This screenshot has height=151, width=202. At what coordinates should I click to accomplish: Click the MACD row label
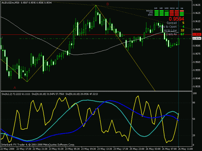pos(150,11)
